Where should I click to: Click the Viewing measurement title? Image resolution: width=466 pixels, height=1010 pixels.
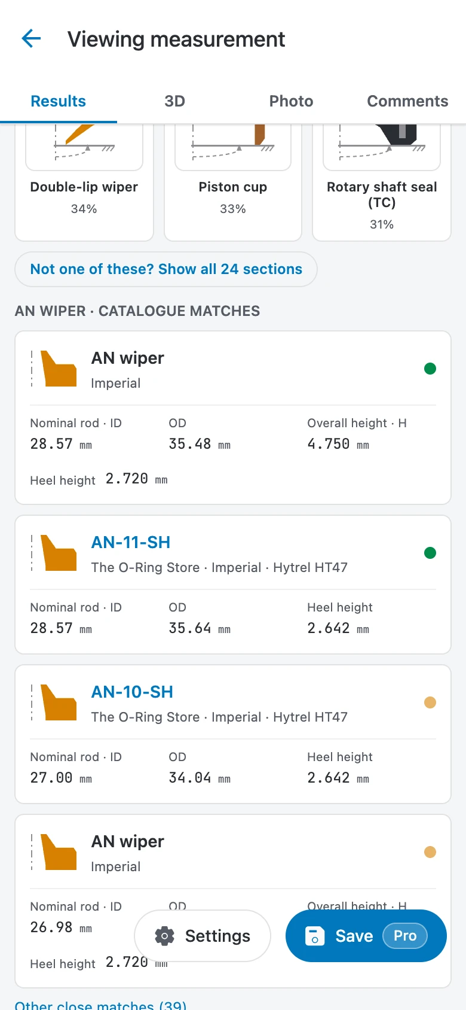click(x=176, y=39)
